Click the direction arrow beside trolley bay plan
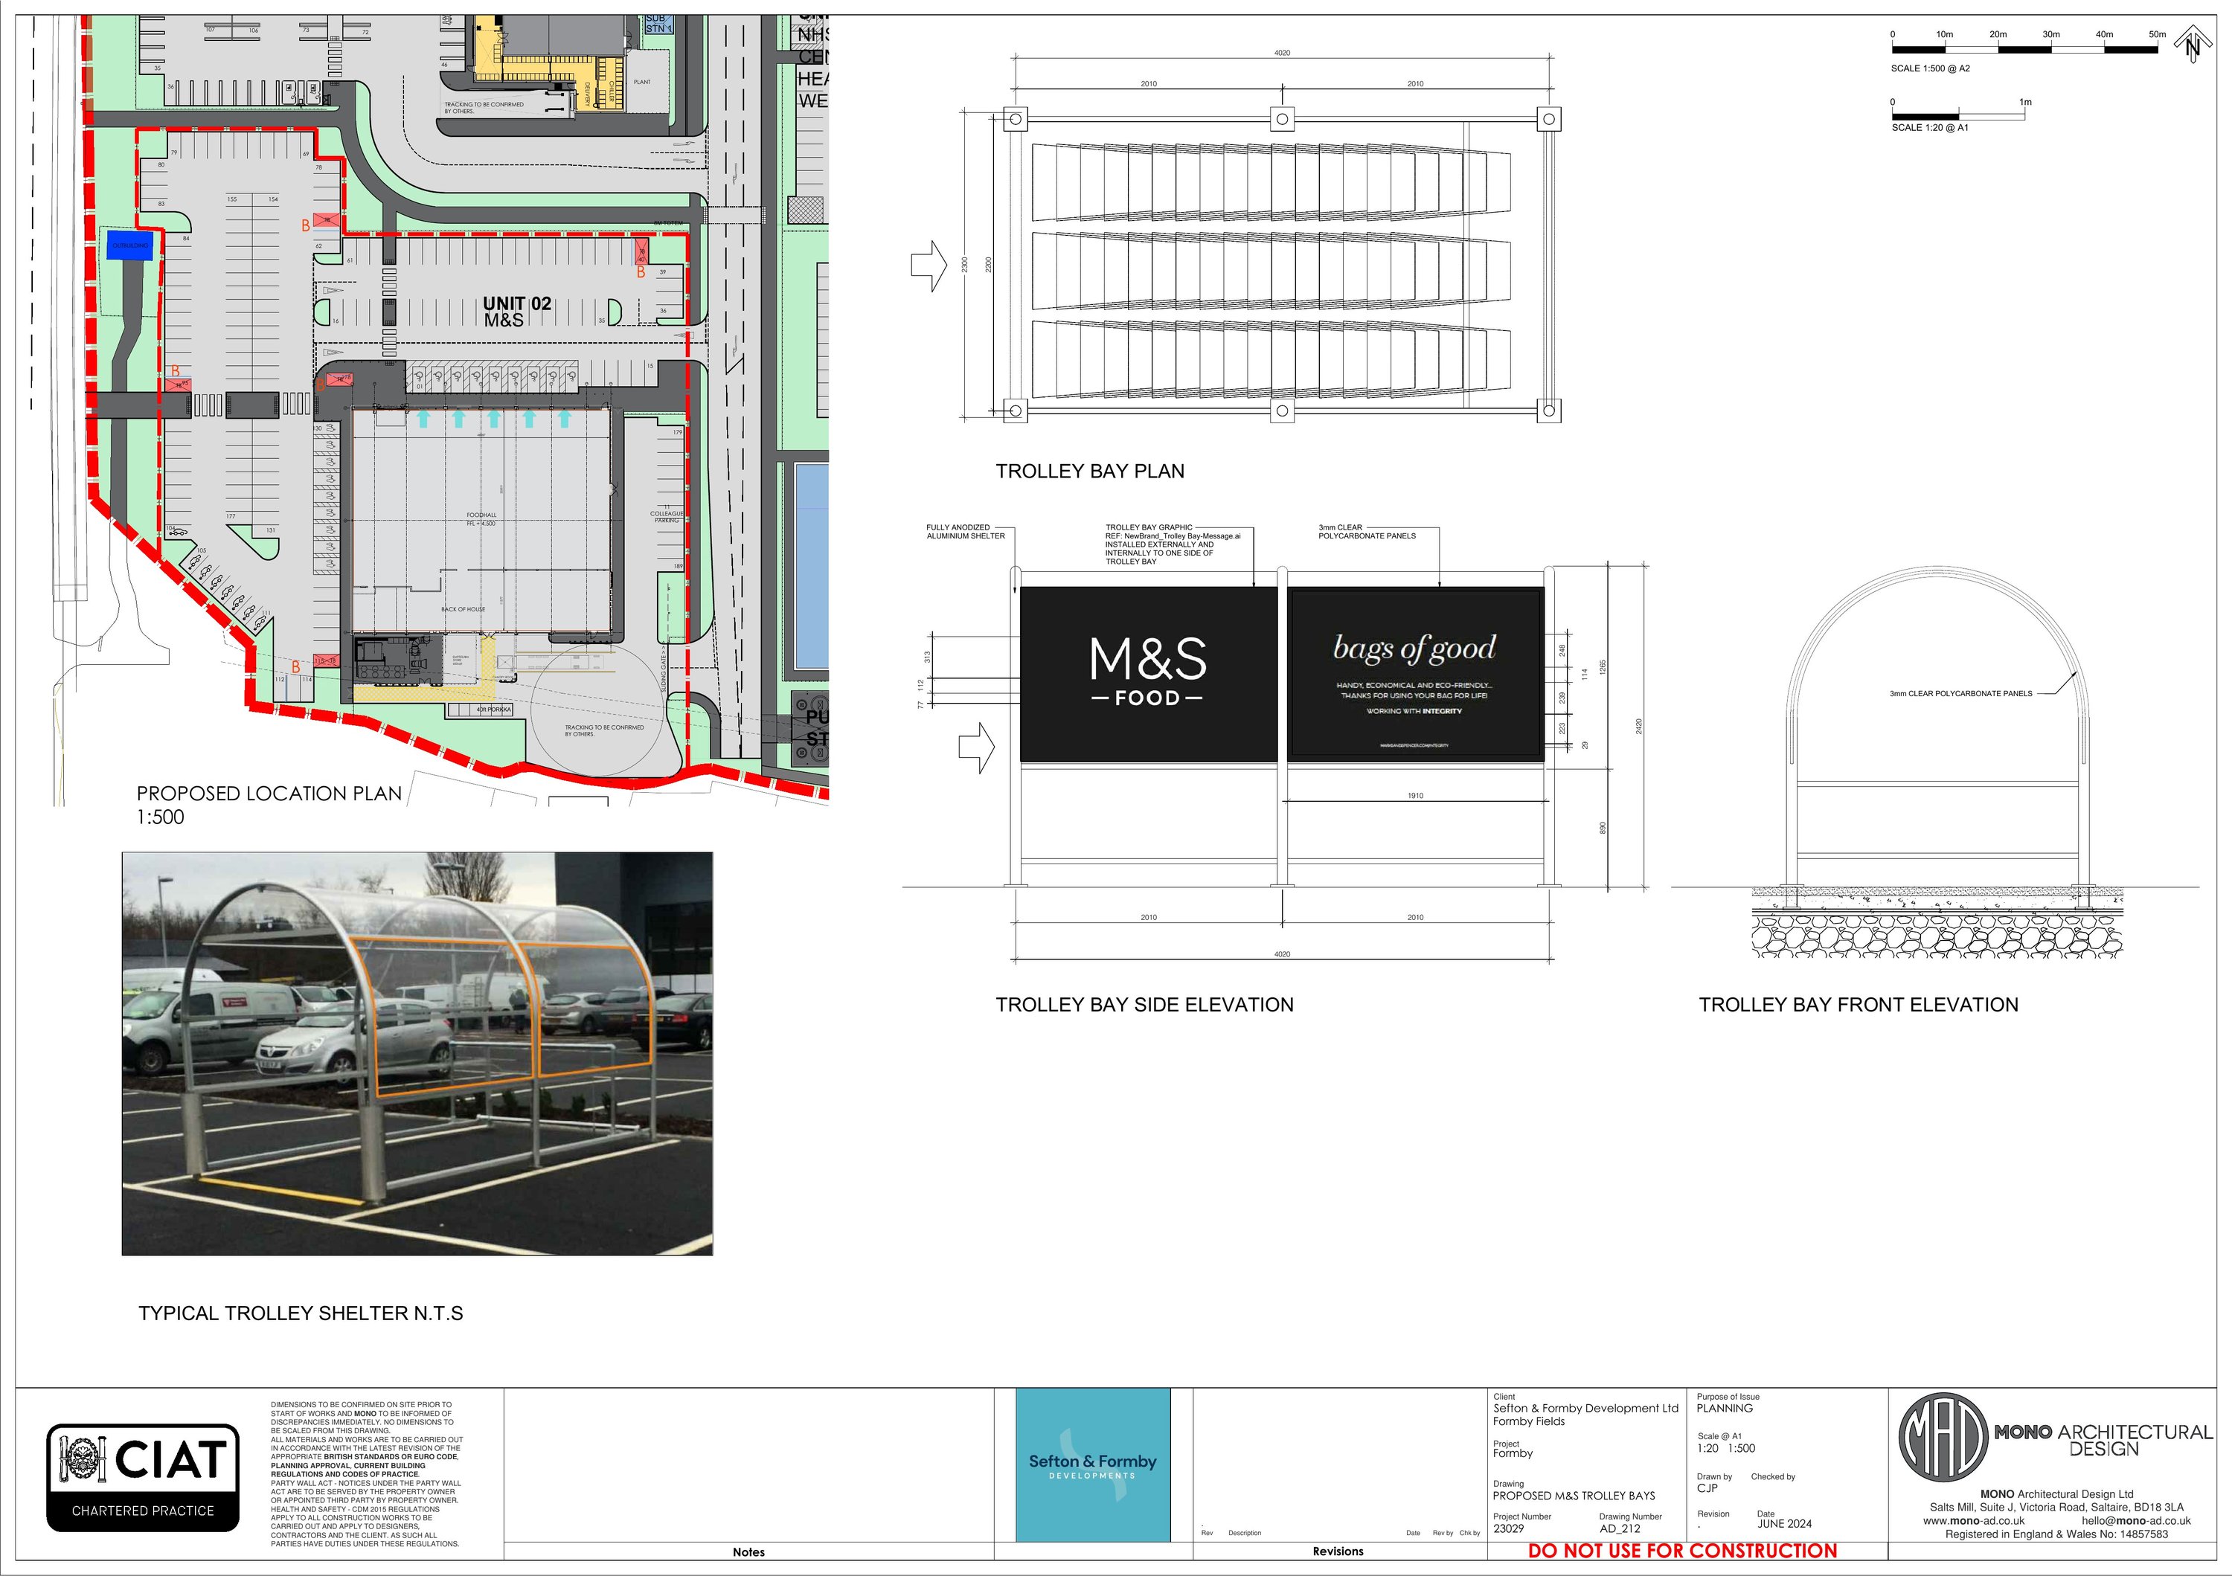 click(x=929, y=266)
